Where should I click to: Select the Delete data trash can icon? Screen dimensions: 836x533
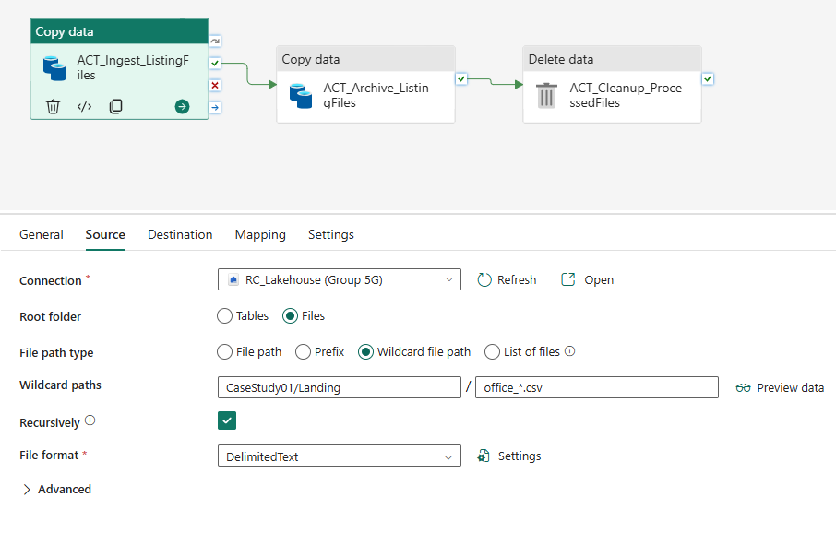(x=546, y=95)
